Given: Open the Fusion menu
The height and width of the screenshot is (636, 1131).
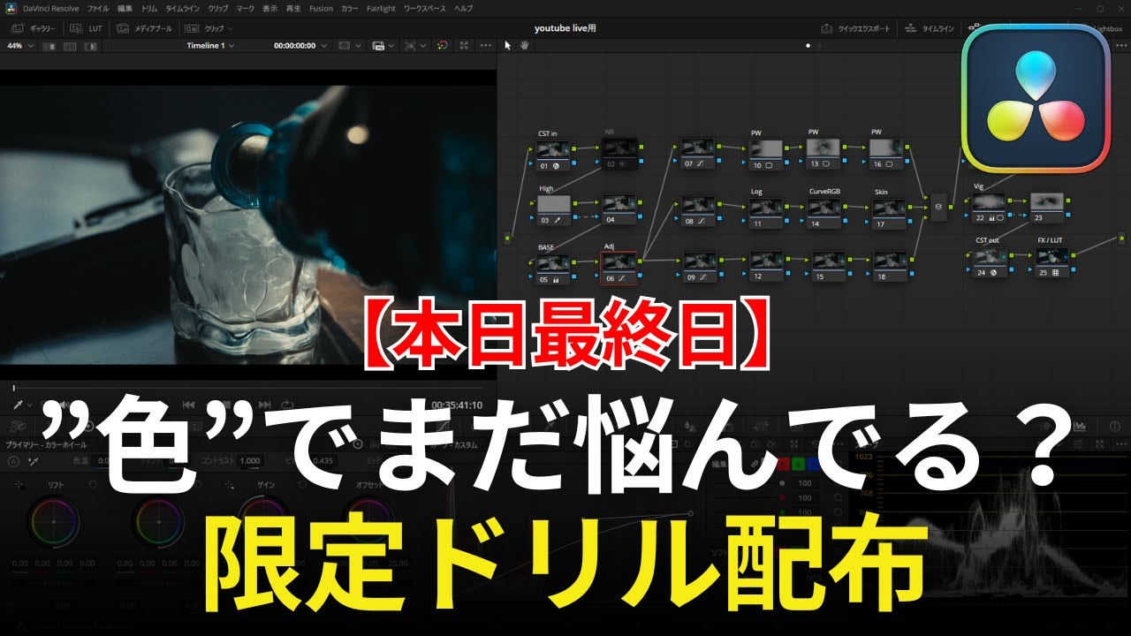Looking at the screenshot, I should 321,8.
